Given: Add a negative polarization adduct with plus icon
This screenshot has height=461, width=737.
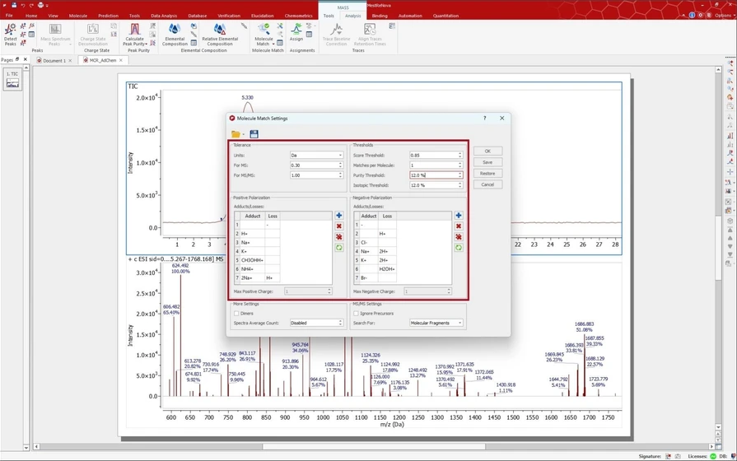Looking at the screenshot, I should (x=459, y=215).
